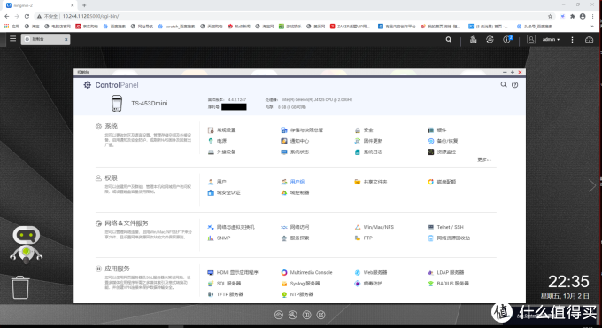Open the desktop recycle bin
This screenshot has height=328, width=602.
(x=20, y=287)
